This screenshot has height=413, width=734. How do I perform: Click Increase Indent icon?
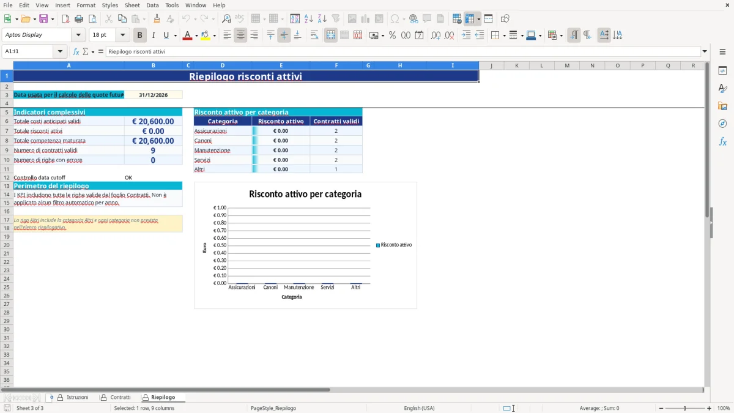[466, 35]
